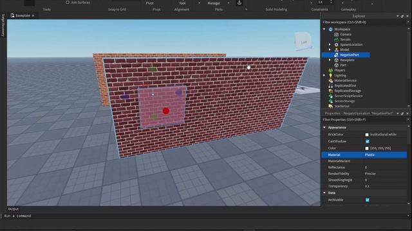The height and width of the screenshot is (231, 412).
Task: Close the Baseplate tab
Action: (x=33, y=15)
